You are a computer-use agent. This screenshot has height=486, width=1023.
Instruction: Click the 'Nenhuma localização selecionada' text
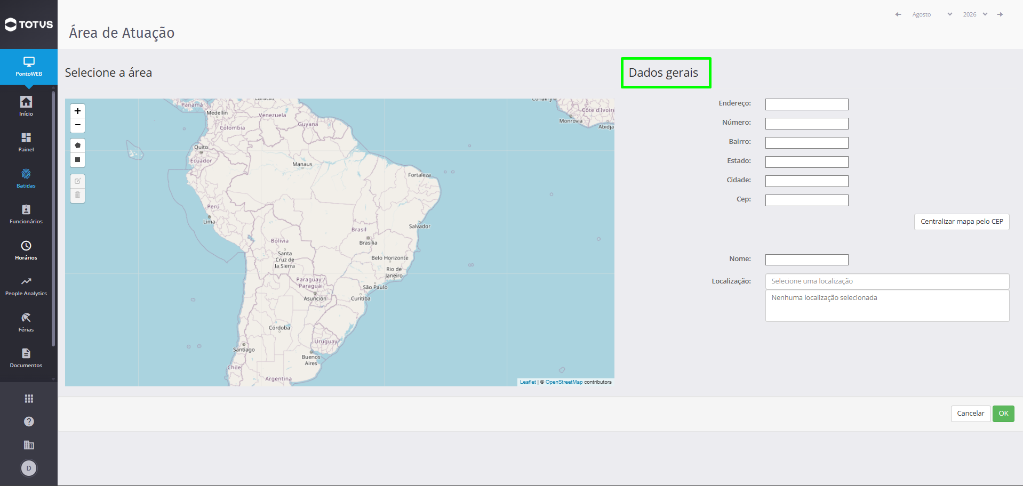pyautogui.click(x=824, y=298)
